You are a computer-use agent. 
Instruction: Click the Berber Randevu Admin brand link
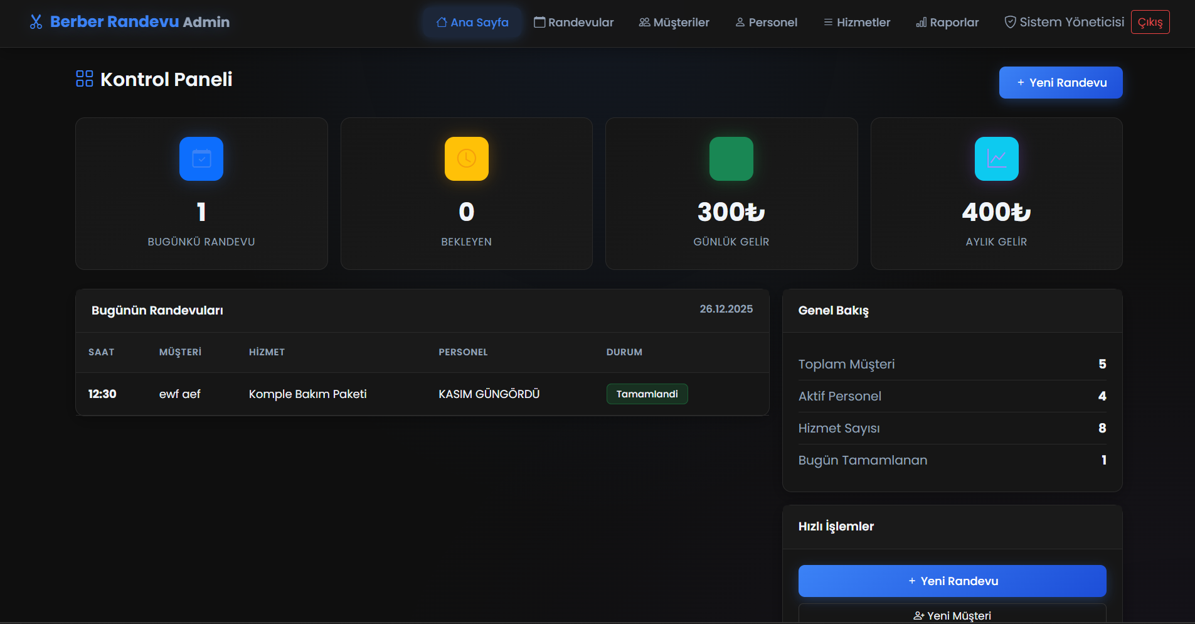pos(130,23)
